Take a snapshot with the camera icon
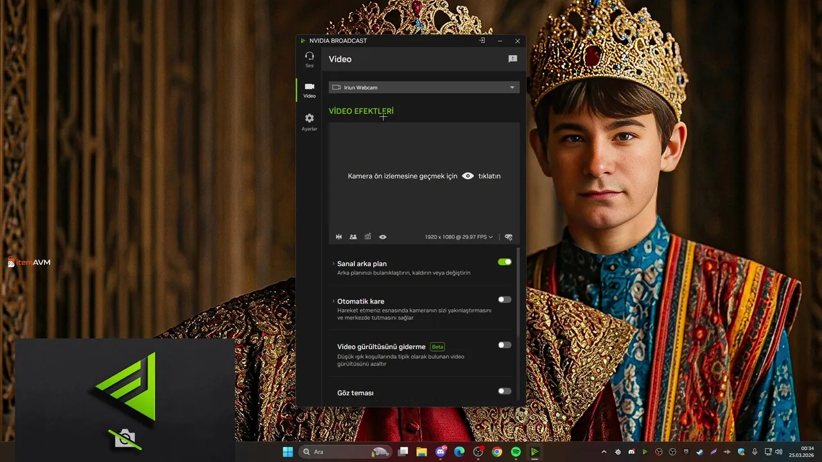 tap(368, 237)
